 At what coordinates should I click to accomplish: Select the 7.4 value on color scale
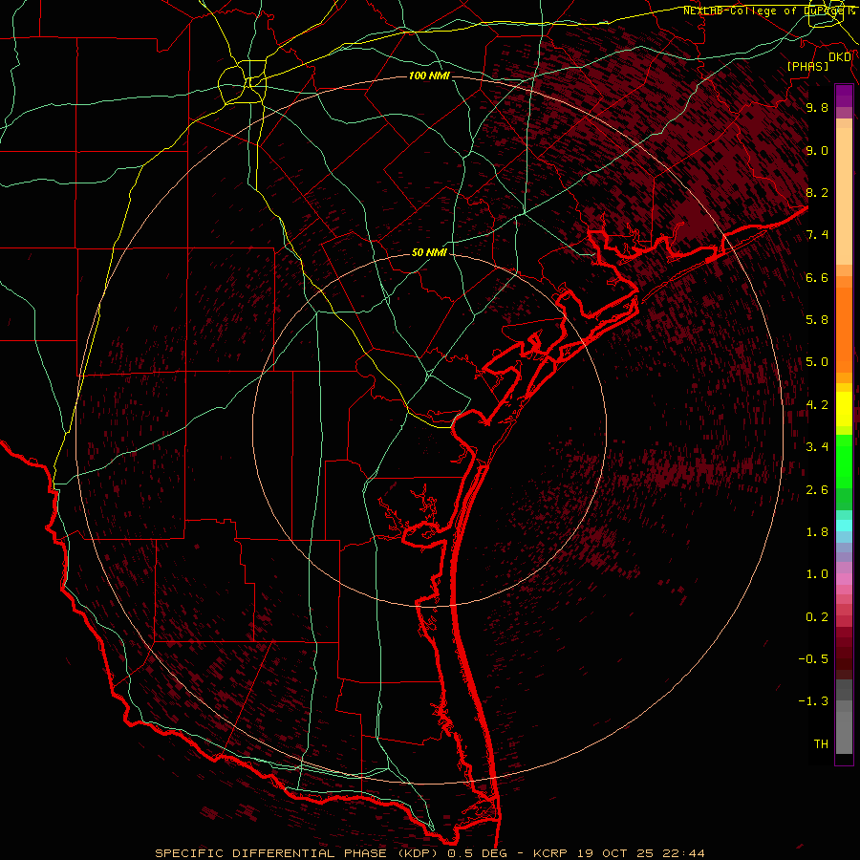coord(817,235)
